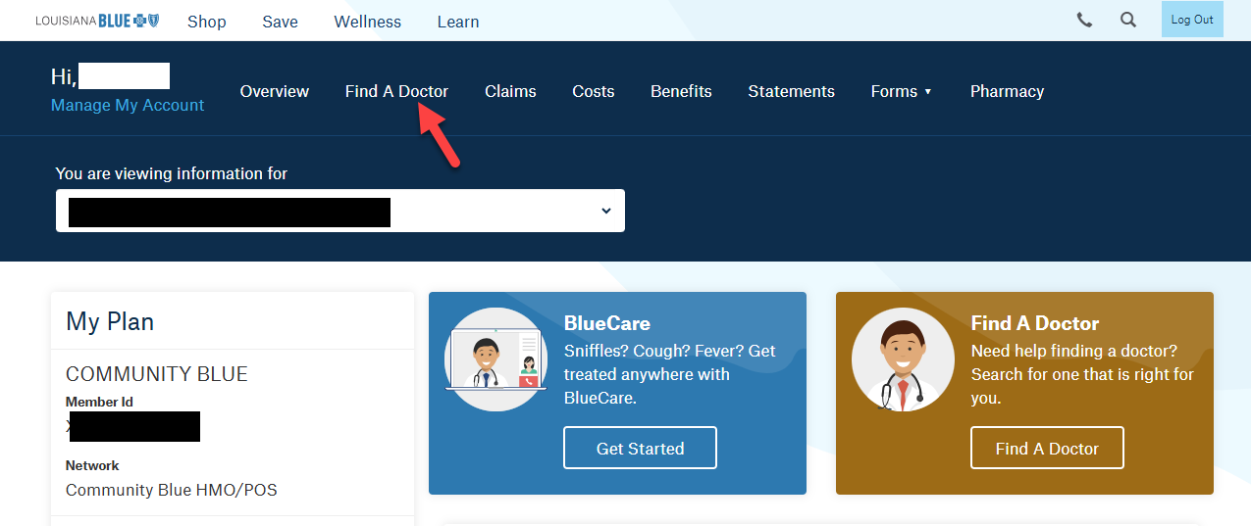This screenshot has width=1251, height=526.
Task: Click the BlueCare telehealth illustration
Action: [495, 359]
